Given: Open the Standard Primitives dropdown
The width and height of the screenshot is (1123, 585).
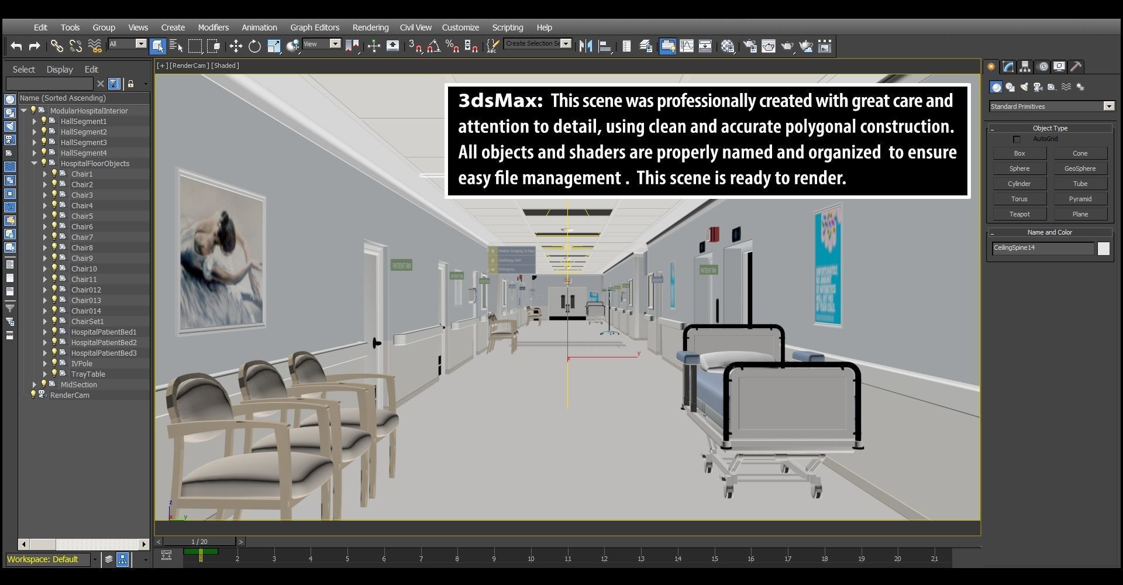Looking at the screenshot, I should [x=1052, y=106].
